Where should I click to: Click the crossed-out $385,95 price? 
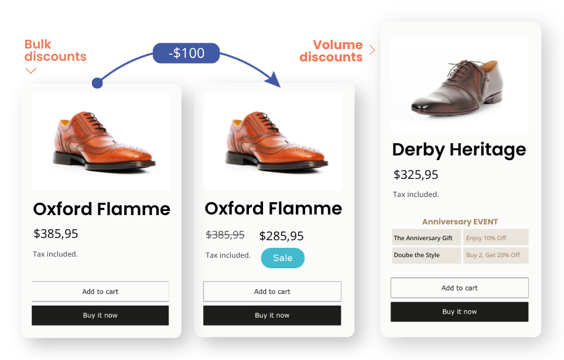pyautogui.click(x=224, y=234)
